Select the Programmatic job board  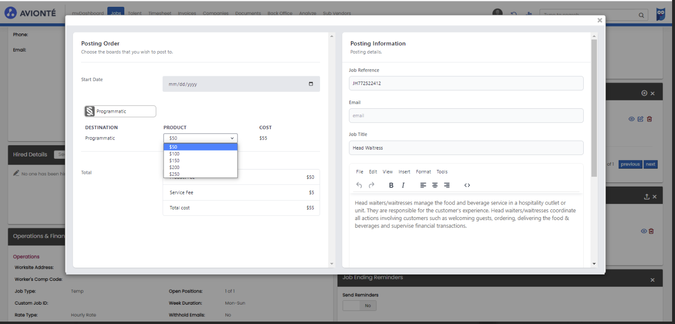click(x=120, y=111)
